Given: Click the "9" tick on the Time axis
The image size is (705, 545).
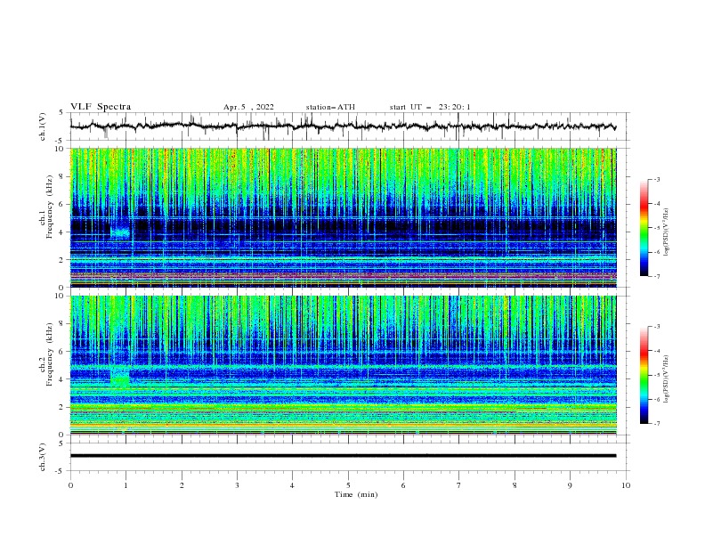Looking at the screenshot, I should [570, 485].
